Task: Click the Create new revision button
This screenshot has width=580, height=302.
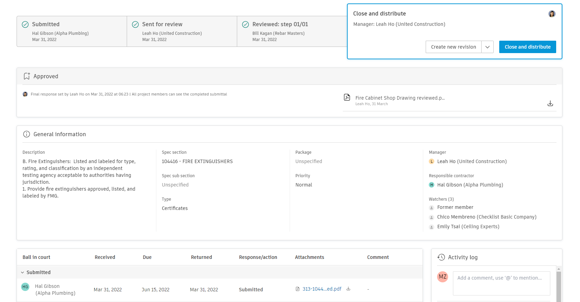Action: tap(453, 47)
